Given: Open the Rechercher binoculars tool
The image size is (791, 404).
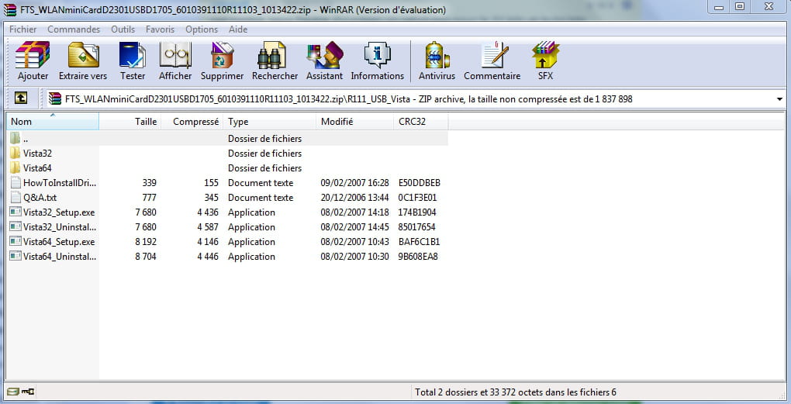Looking at the screenshot, I should [275, 61].
